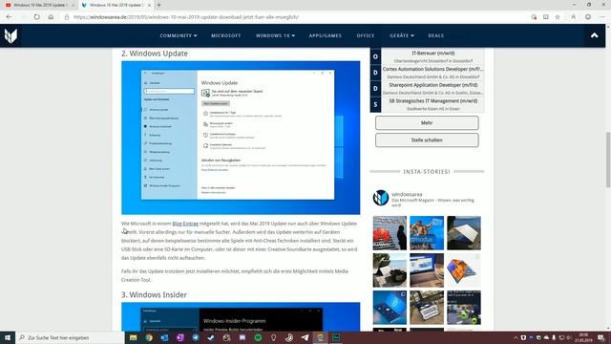Expand the Geräte dropdown menu
This screenshot has height=344, width=611.
coord(402,35)
